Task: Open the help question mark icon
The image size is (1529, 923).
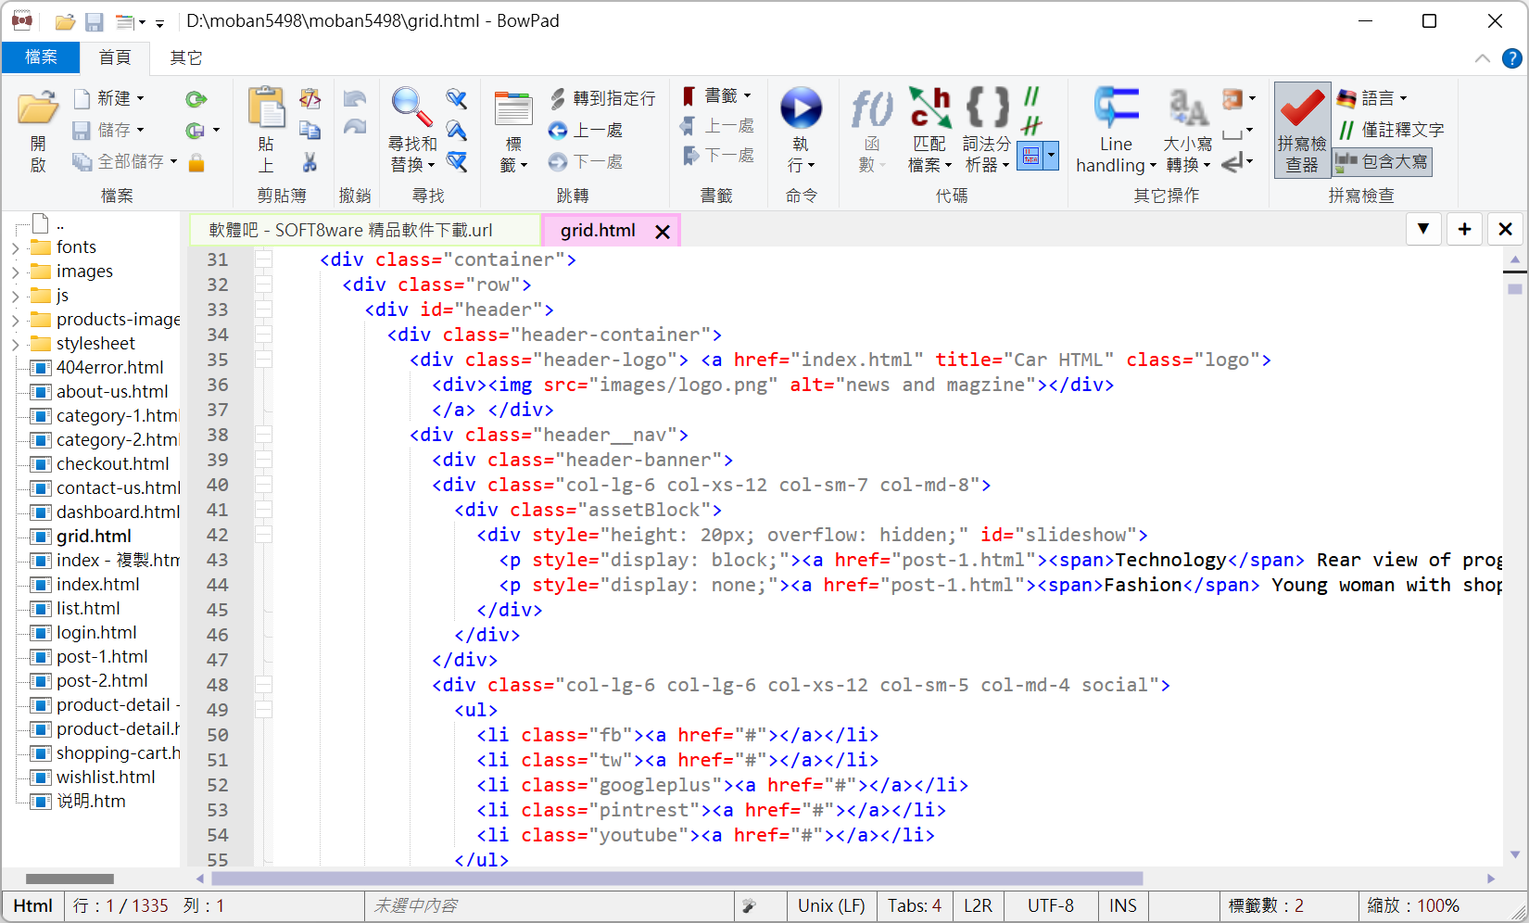Action: click(x=1511, y=58)
